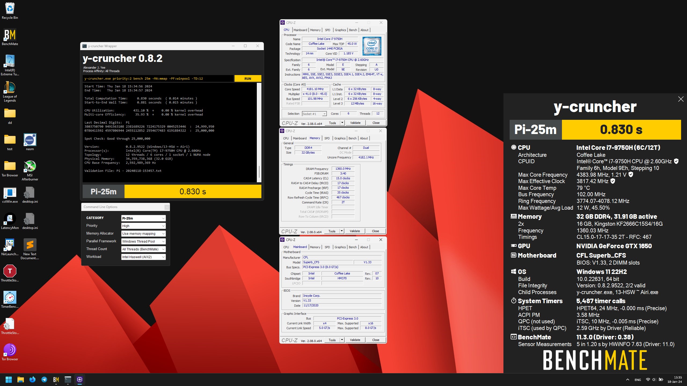Open the NirLauncher desktop shortcut
The image size is (687, 386).
(x=10, y=247)
